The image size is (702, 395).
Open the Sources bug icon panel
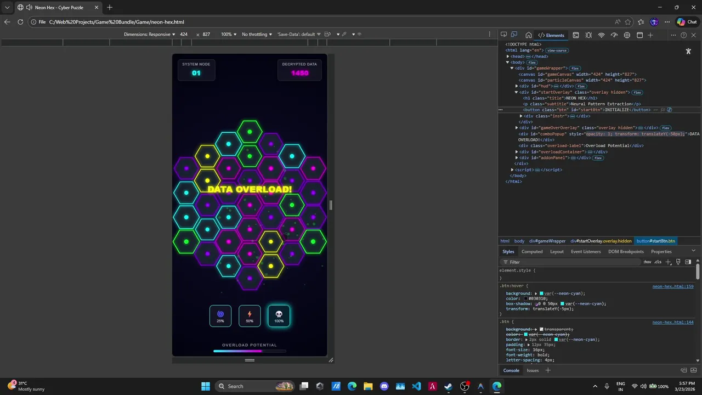click(588, 35)
